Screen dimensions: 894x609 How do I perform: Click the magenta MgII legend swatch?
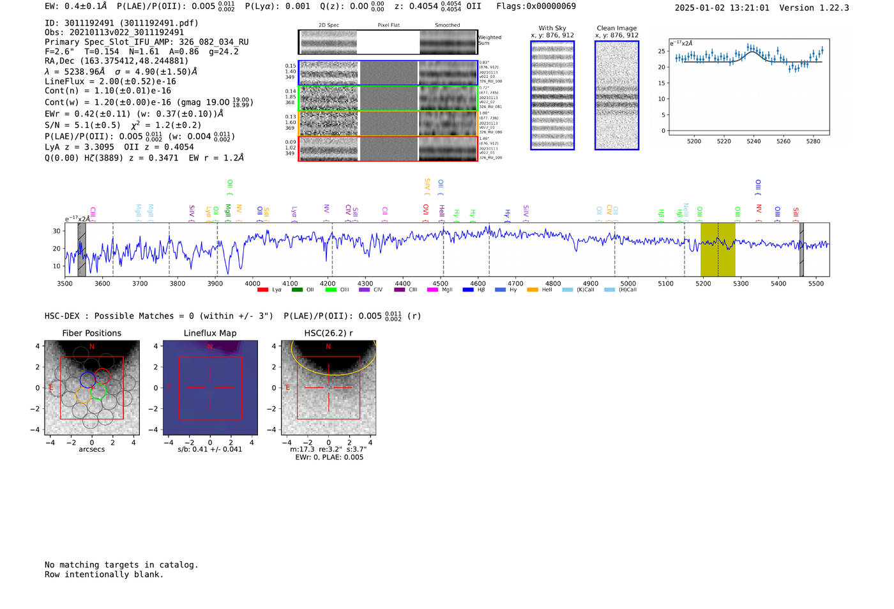click(x=432, y=290)
